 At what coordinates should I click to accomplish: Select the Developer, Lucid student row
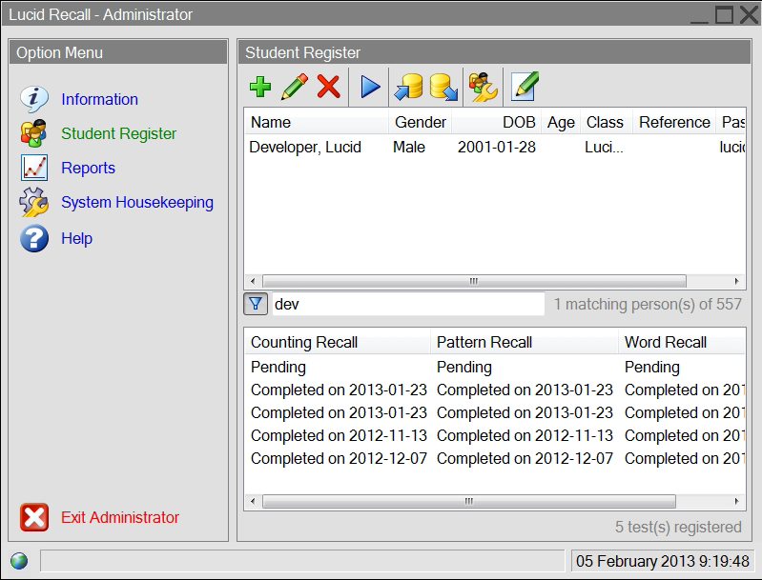click(x=495, y=147)
